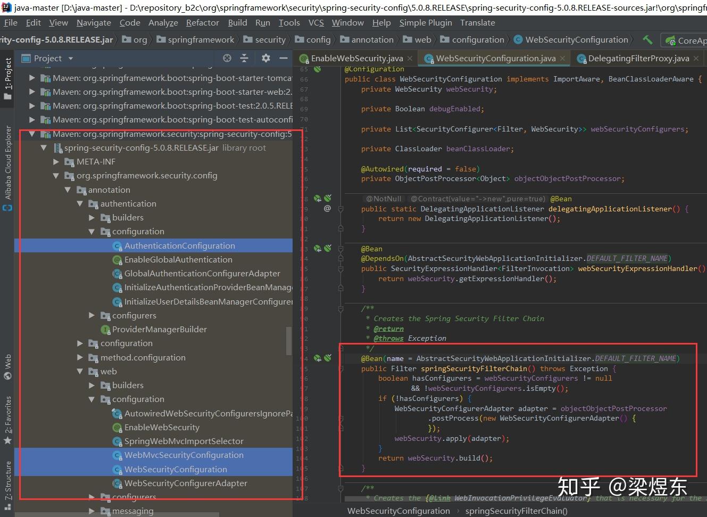Select WebSecurityConfigurerAdapter in project tree
This screenshot has width=707, height=517.
click(x=186, y=483)
